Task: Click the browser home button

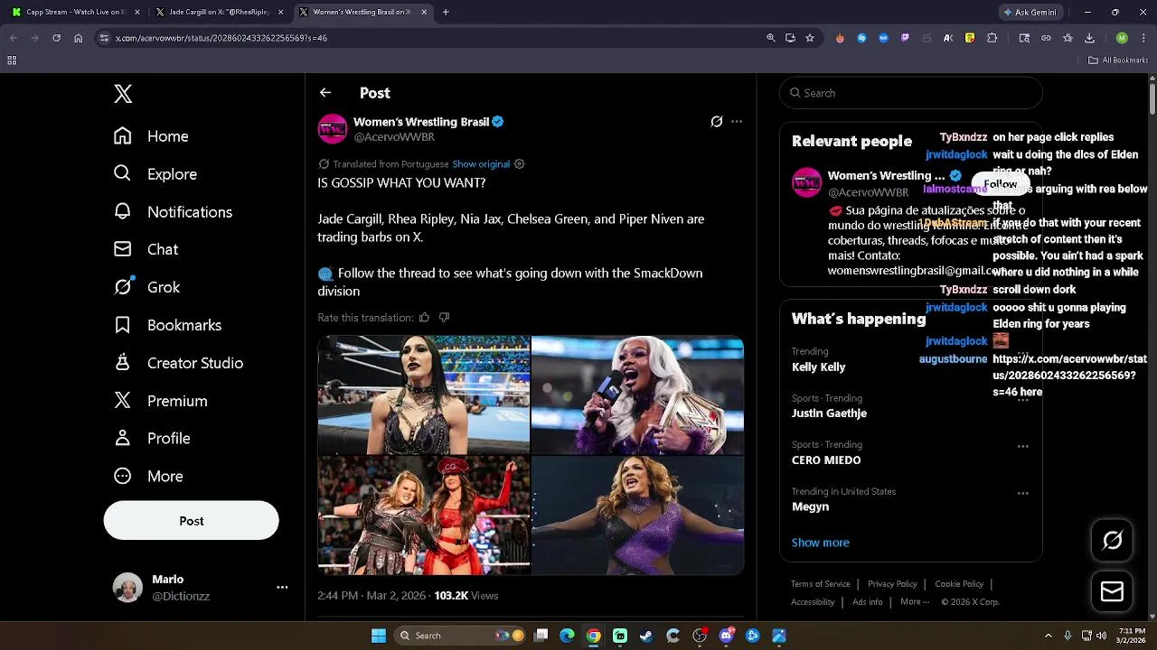Action: (x=79, y=38)
